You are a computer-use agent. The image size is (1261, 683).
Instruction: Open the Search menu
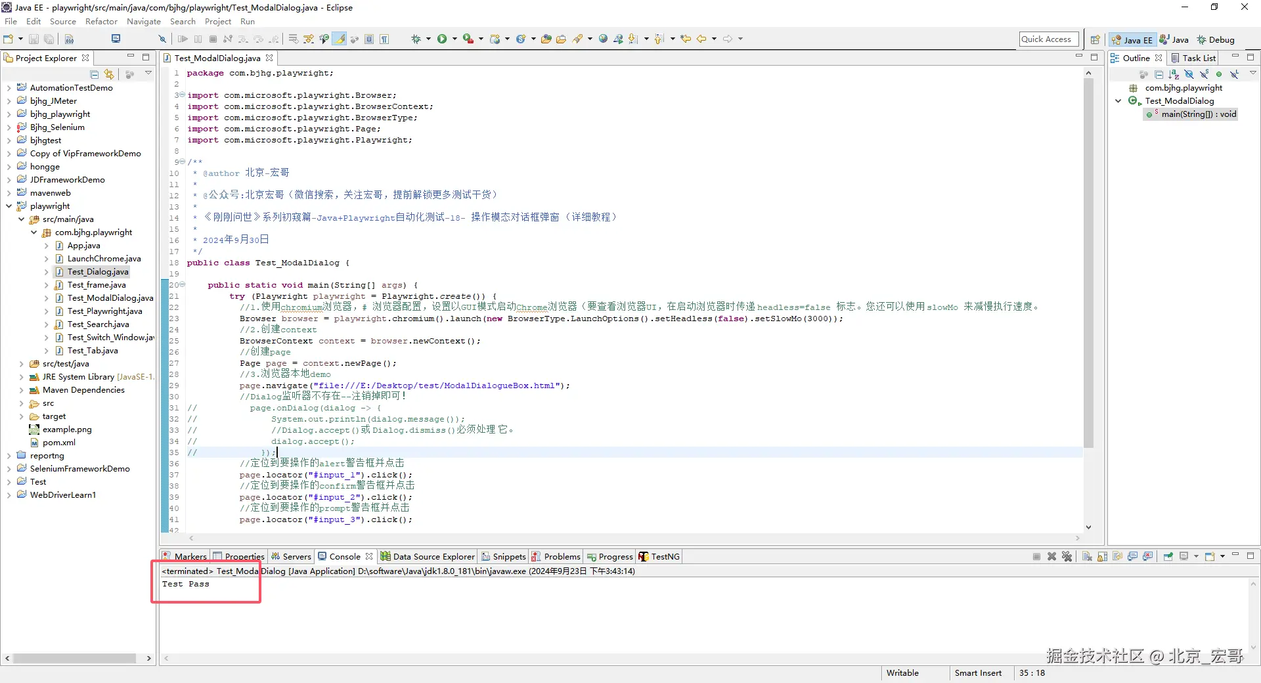click(x=183, y=22)
